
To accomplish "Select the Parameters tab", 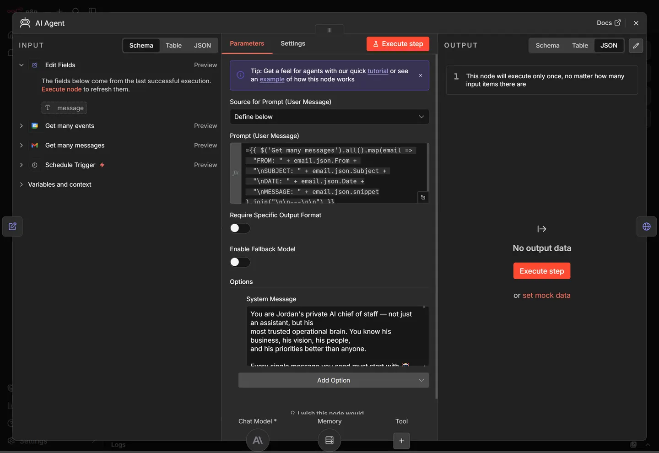I will click(247, 43).
